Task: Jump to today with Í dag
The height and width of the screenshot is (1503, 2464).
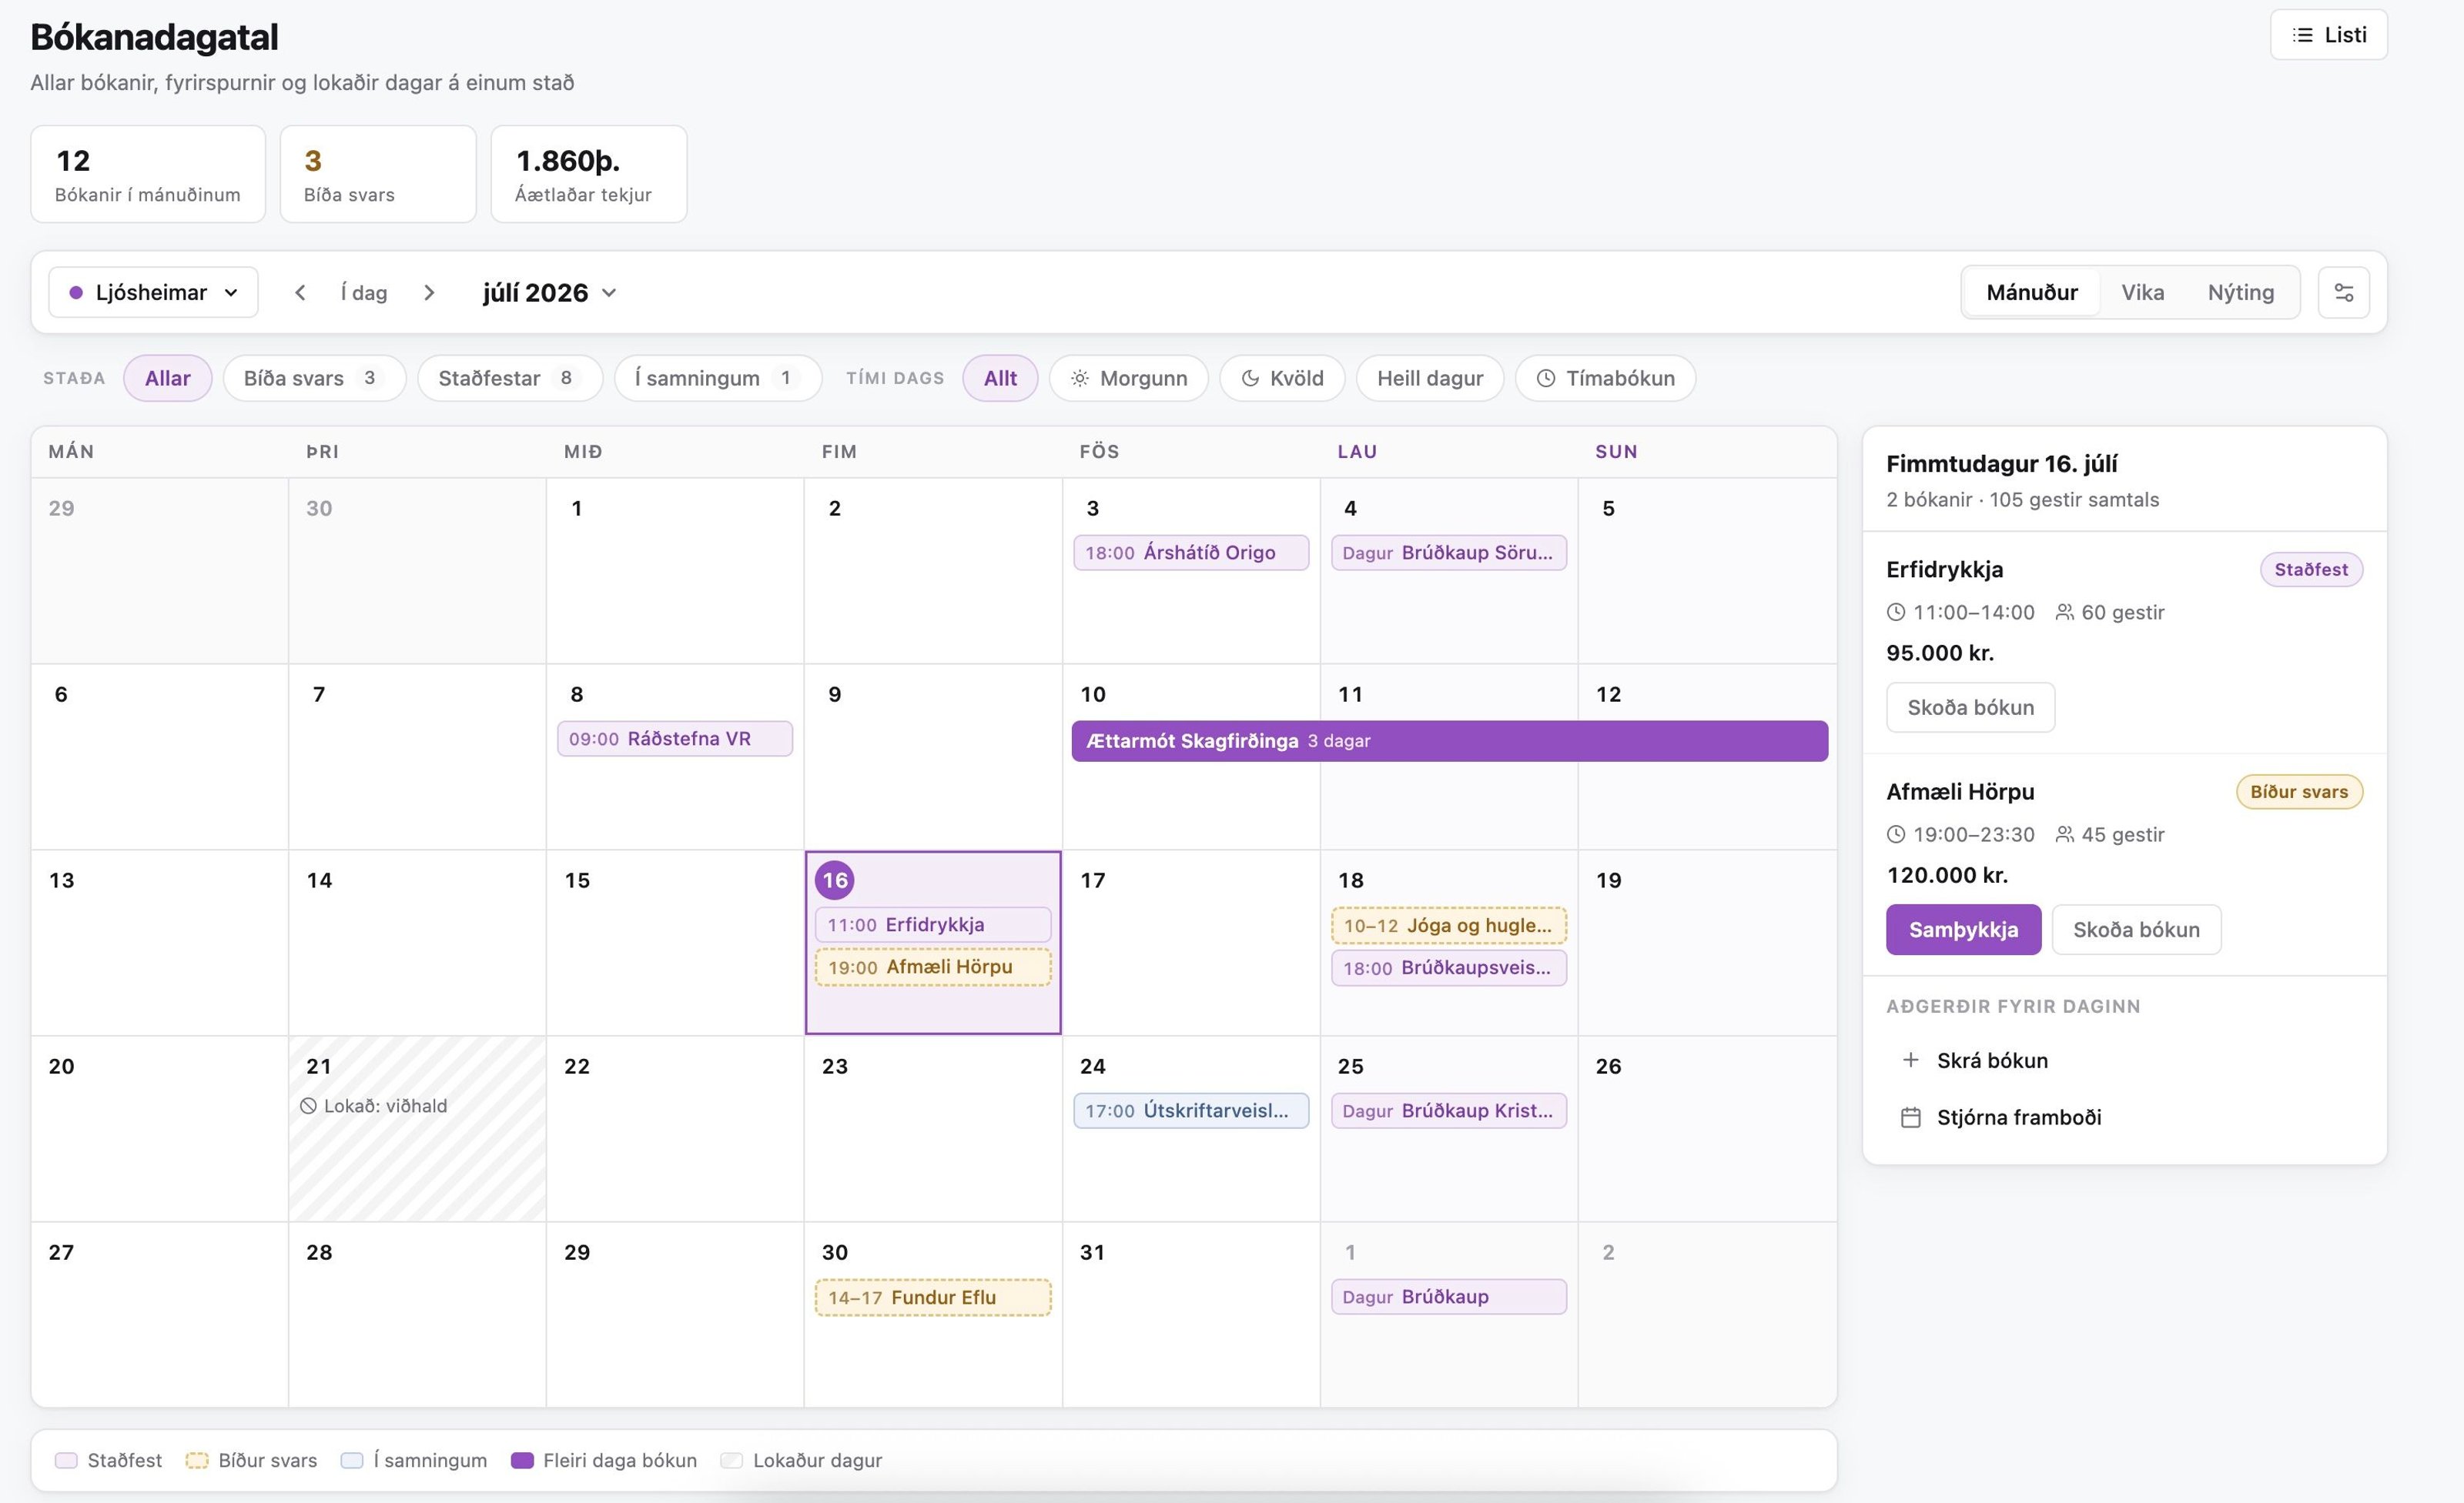Action: [x=363, y=292]
